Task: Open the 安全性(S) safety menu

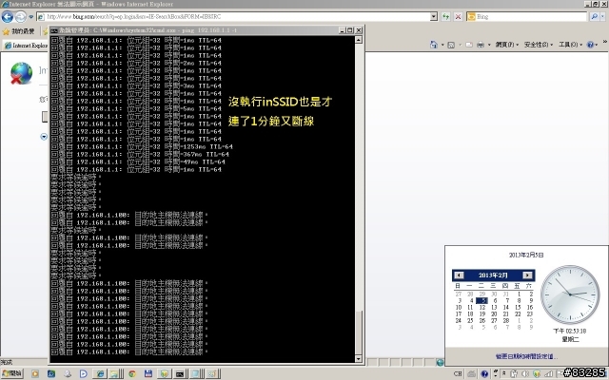Action: [x=539, y=45]
